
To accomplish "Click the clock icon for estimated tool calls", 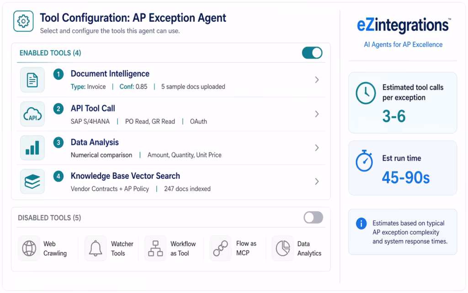I will pos(366,93).
